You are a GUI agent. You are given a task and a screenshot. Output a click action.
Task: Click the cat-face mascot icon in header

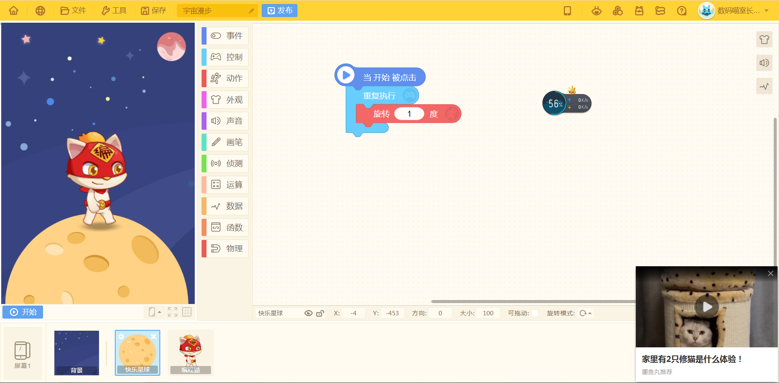(x=596, y=11)
